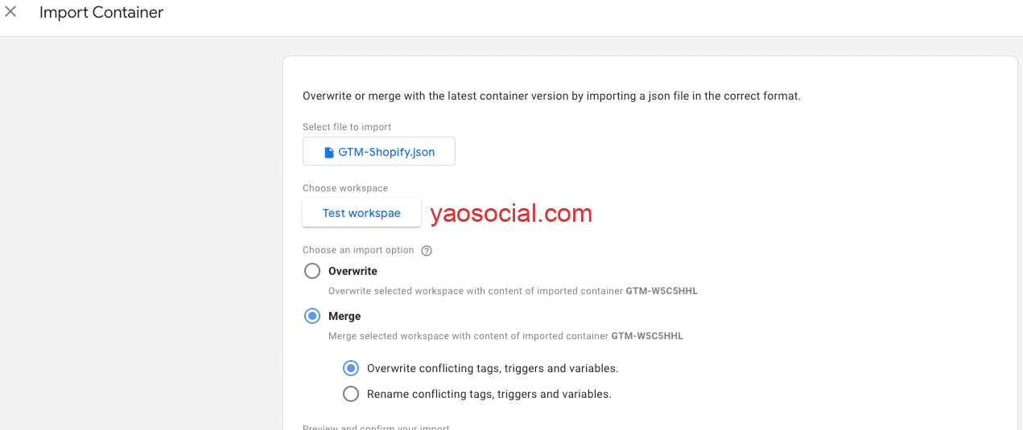Click the Overwrite selected workspace description
Screen dimensions: 1023x430
[x=513, y=291]
